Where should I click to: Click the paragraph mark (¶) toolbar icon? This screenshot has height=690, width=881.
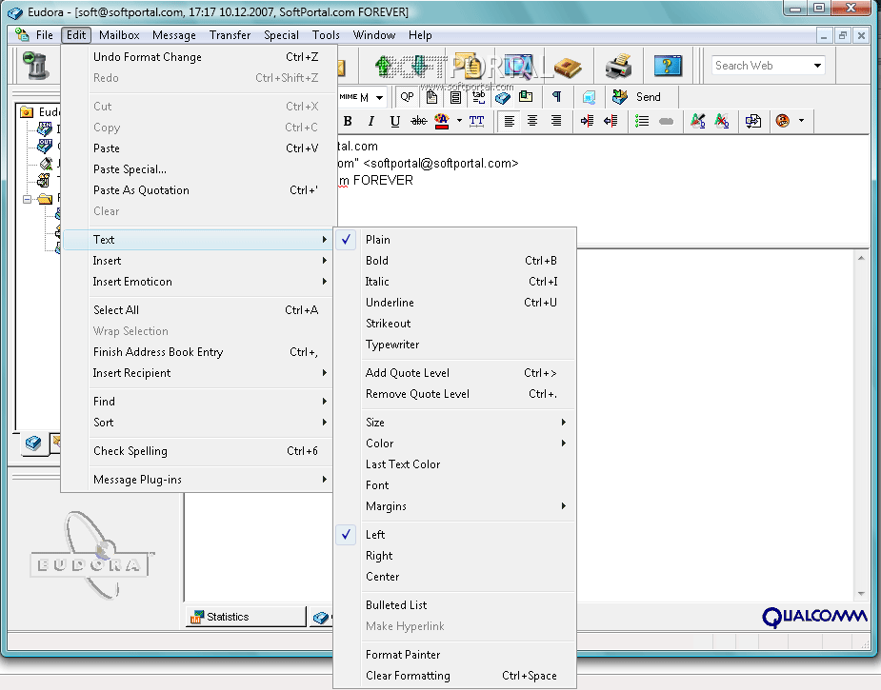click(556, 96)
